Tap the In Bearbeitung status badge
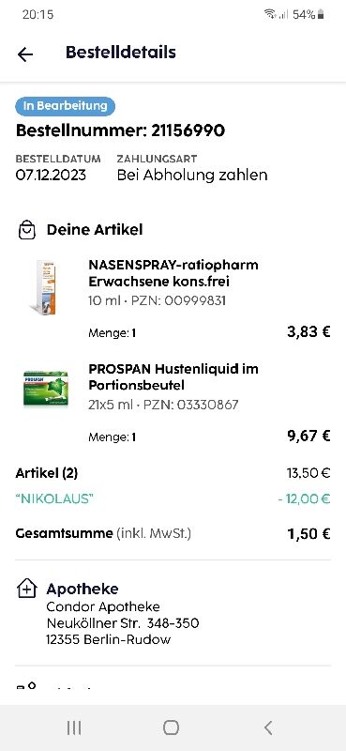 [x=66, y=106]
